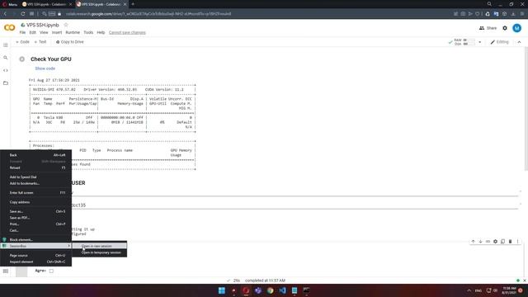Image resolution: width=528 pixels, height=297 pixels.
Task: Open Visual Studio Code from taskbar
Action: (282, 290)
